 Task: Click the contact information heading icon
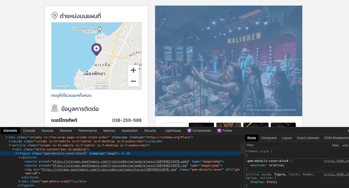coord(55,108)
